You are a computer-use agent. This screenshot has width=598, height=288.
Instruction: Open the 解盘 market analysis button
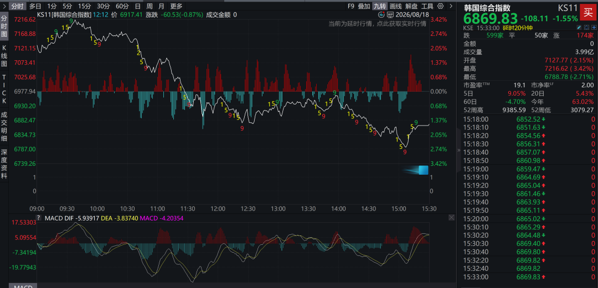click(411, 6)
